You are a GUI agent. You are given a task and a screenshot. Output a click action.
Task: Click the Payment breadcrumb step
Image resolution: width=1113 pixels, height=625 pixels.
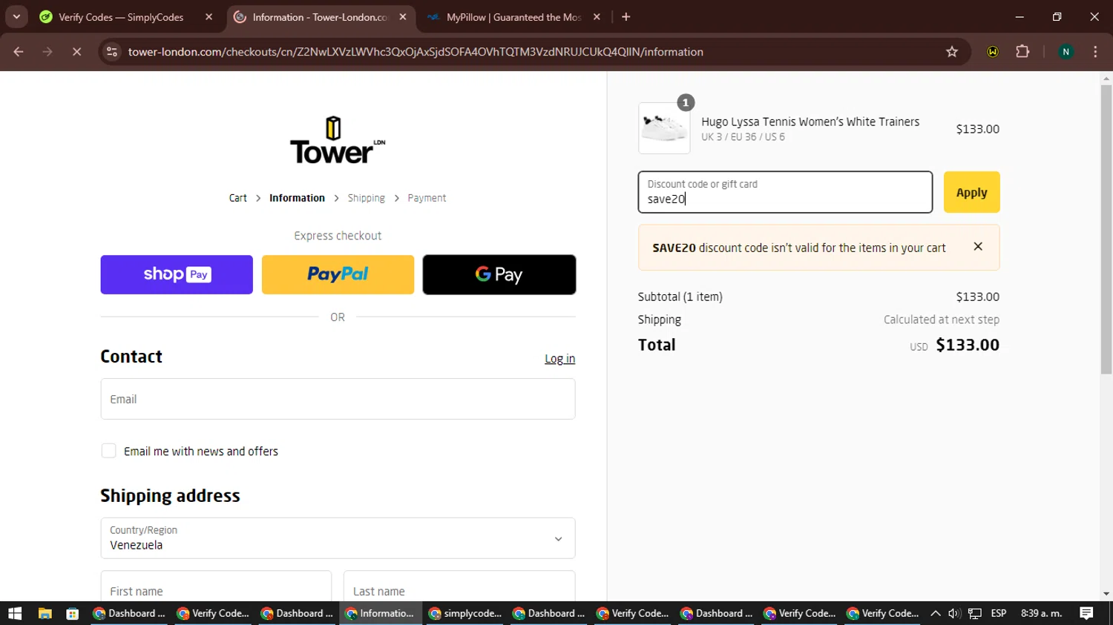427,198
